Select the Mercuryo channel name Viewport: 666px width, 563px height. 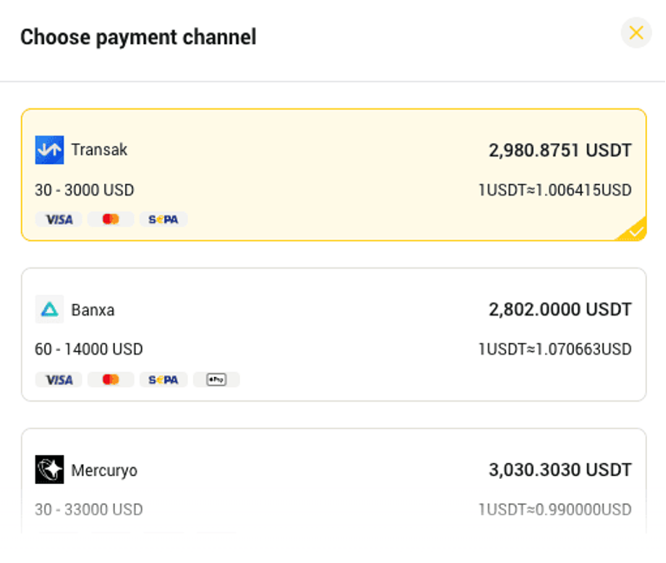point(104,470)
